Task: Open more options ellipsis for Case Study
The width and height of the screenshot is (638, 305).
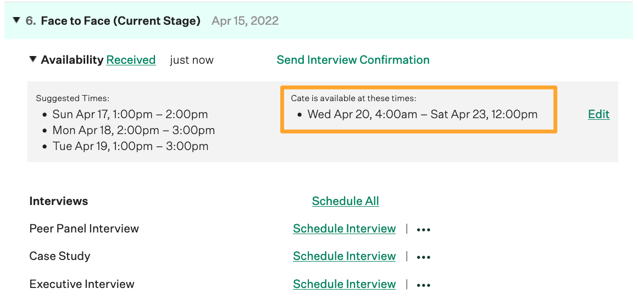Action: (x=423, y=257)
